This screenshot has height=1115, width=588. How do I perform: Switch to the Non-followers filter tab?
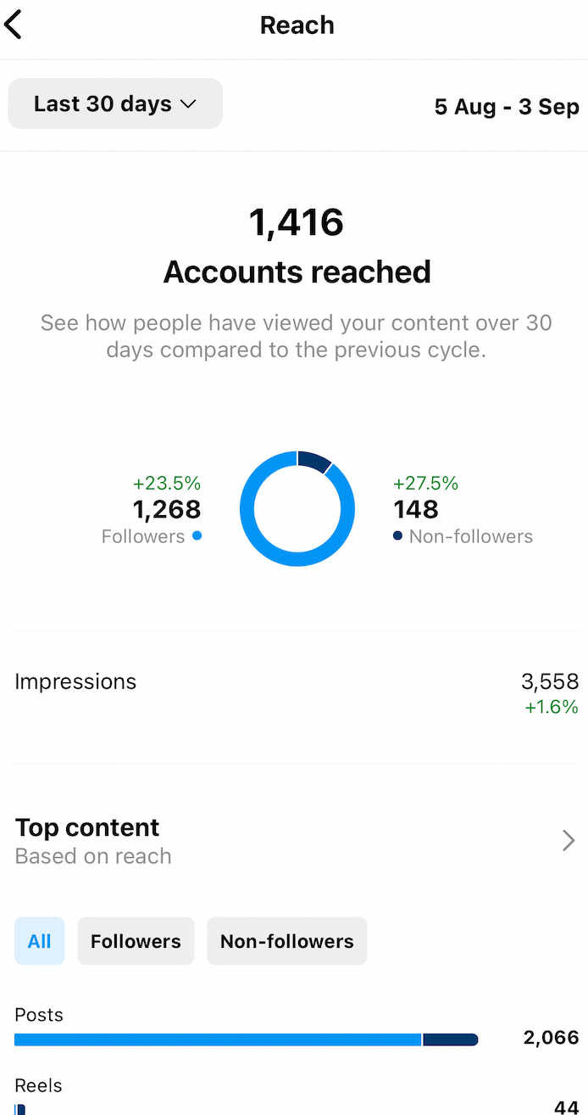(x=286, y=941)
